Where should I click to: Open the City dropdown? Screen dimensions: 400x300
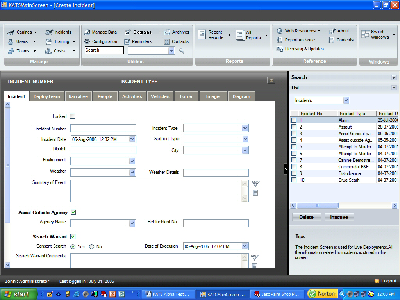(245, 150)
